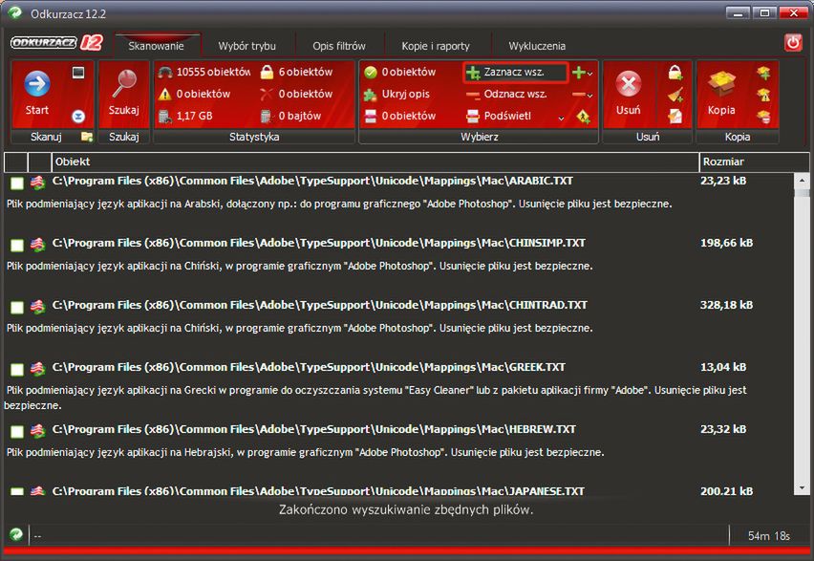Select the CHINTRAD.TXT file path row
Viewport: 814px width, 561px height.
(x=320, y=305)
